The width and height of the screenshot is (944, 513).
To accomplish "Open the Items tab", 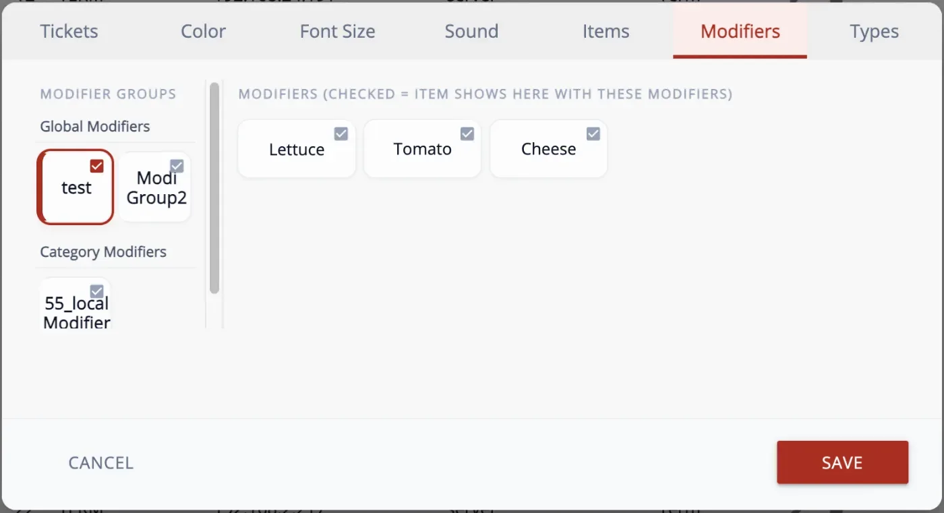I will 606,31.
